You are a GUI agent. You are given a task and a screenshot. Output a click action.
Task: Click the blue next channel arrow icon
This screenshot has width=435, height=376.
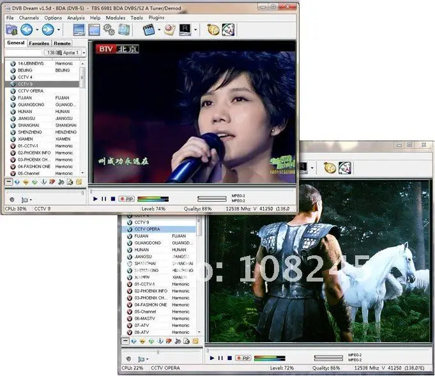48,29
